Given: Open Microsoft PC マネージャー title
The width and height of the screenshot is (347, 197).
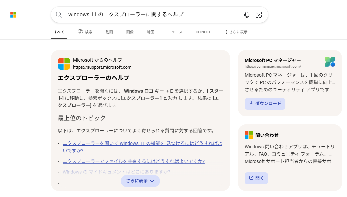Looking at the screenshot, I should (273, 60).
